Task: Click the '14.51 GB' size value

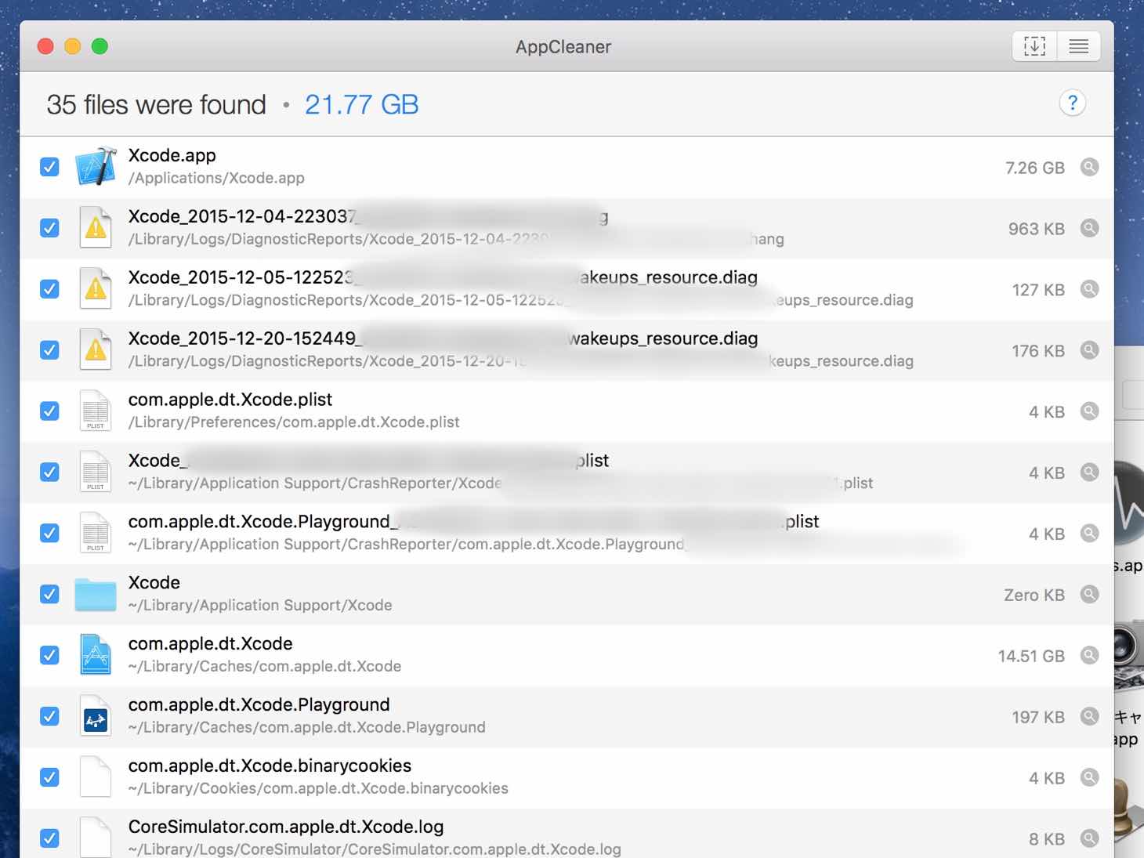Action: 1030,656
